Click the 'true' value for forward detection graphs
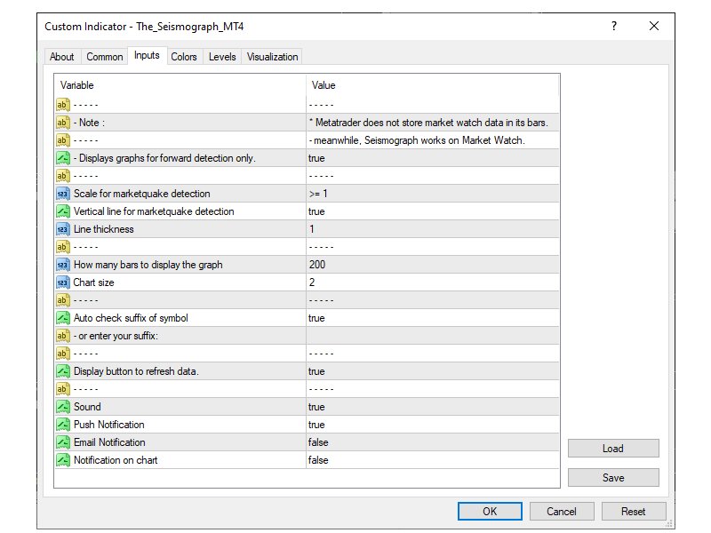The height and width of the screenshot is (533, 711). click(316, 158)
